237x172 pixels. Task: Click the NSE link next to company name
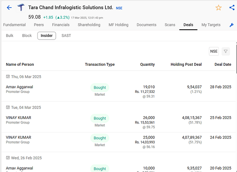[119, 8]
